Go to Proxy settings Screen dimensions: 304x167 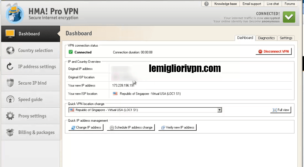pyautogui.click(x=31, y=116)
